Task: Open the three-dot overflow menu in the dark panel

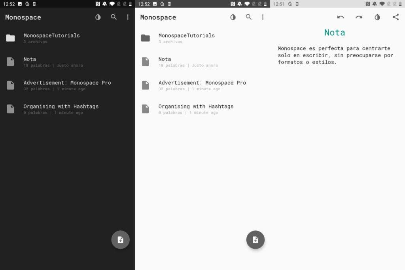Action: (x=127, y=17)
